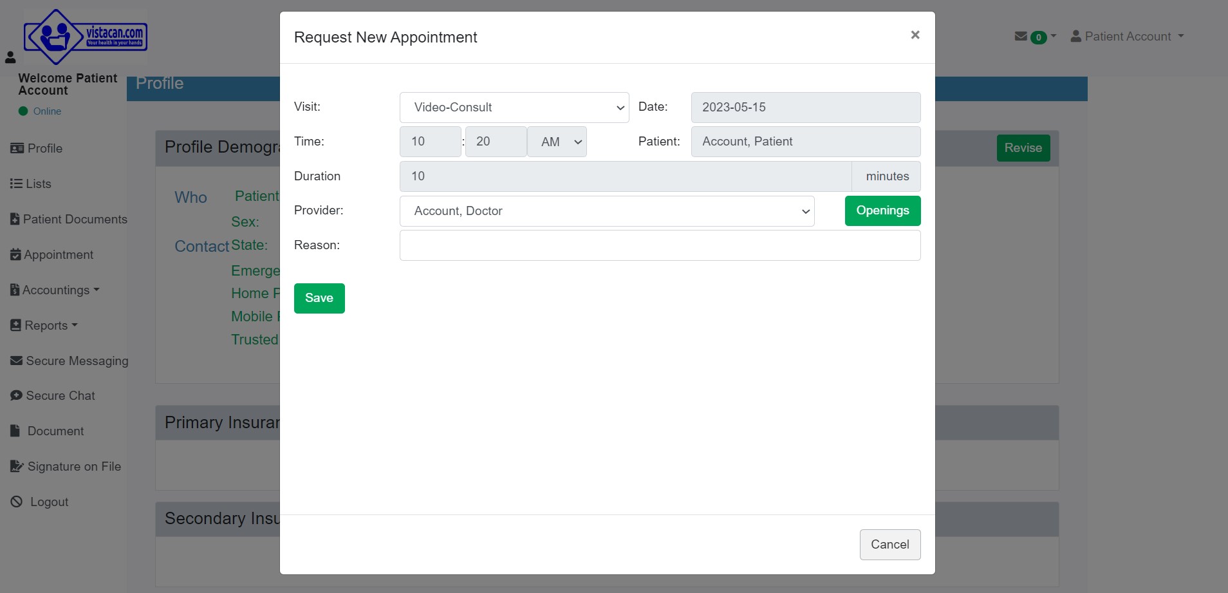Click the Secondary Insurance heading
The width and height of the screenshot is (1228, 593).
(222, 518)
